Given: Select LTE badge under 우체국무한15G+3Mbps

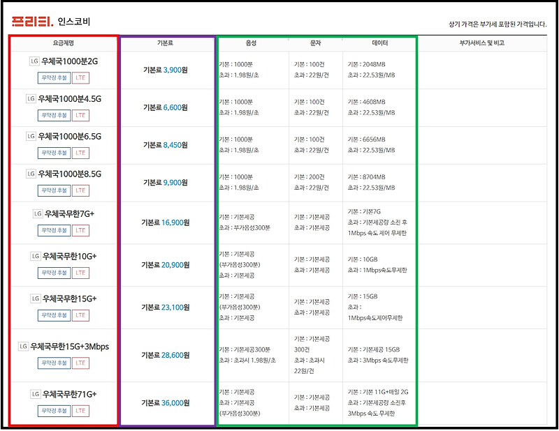Looking at the screenshot, I should [80, 363].
